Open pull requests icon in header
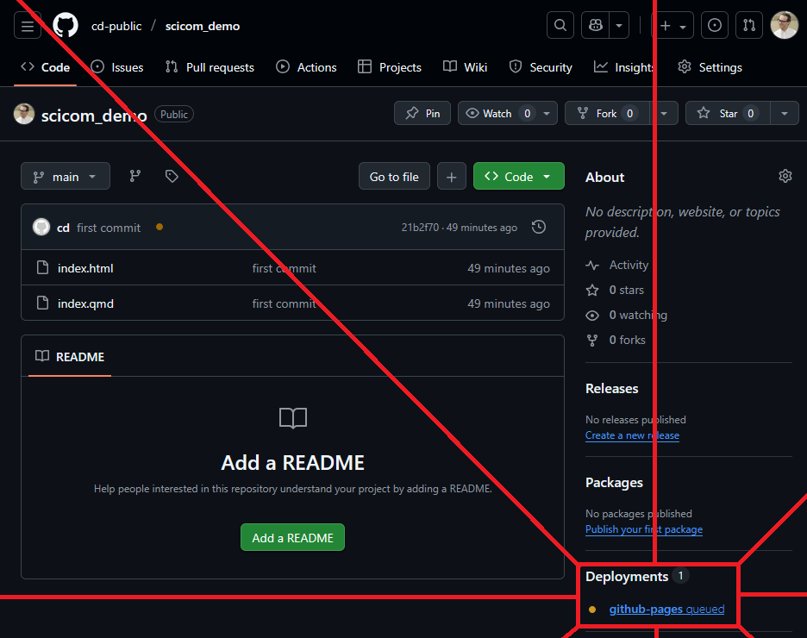The width and height of the screenshot is (807, 638). [749, 26]
